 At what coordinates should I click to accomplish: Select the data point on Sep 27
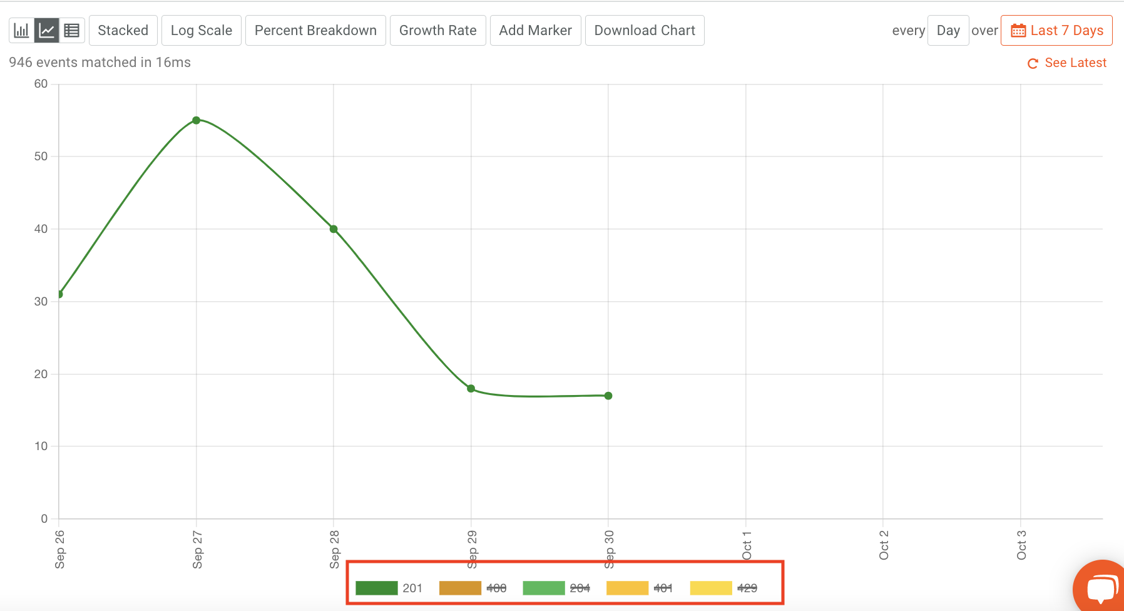tap(197, 120)
